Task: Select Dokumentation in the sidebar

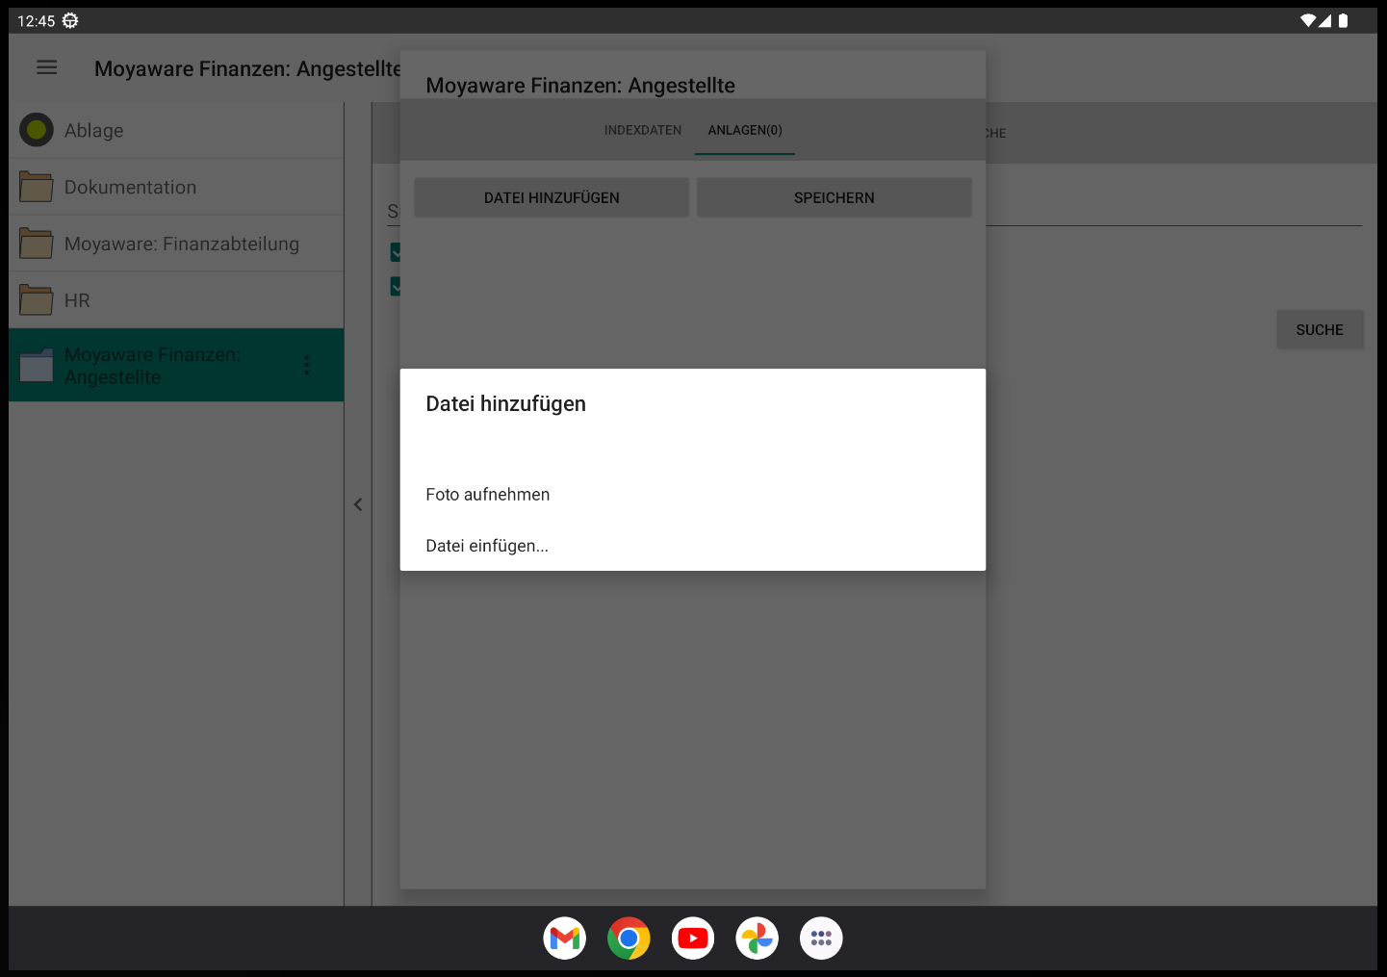Action: 176,187
